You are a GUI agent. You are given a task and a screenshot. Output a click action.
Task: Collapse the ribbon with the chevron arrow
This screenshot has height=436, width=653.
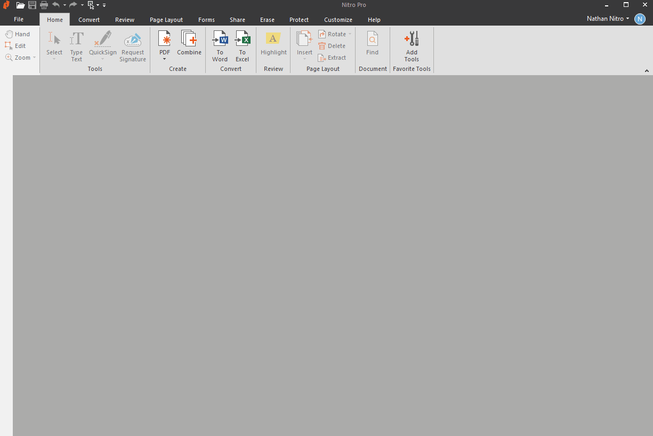pos(647,70)
